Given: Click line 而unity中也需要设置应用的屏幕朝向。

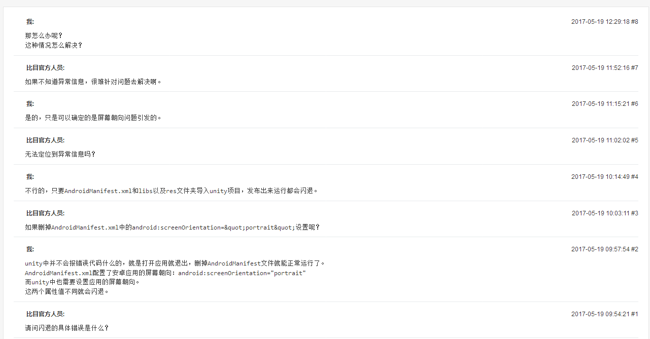Looking at the screenshot, I should 82,282.
